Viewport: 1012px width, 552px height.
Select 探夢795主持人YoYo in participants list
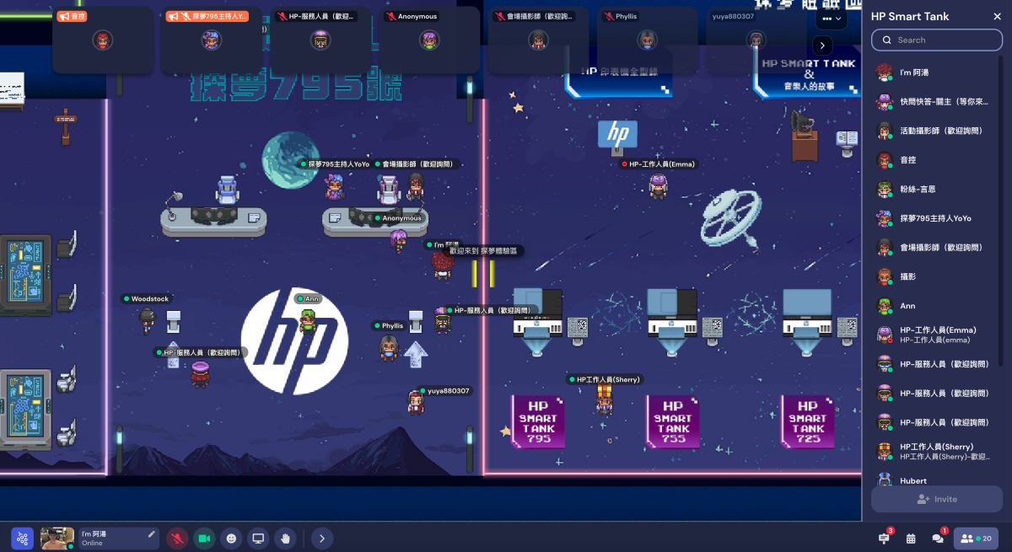click(934, 218)
